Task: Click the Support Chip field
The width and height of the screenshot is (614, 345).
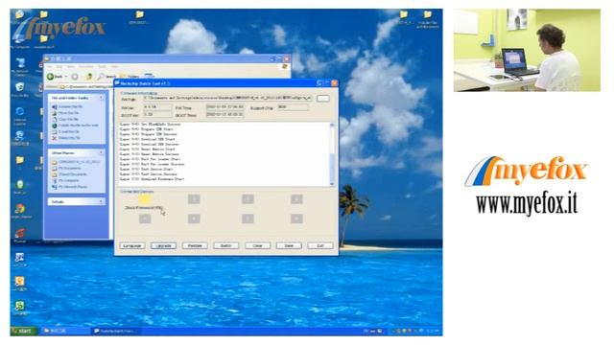Action: pyautogui.click(x=292, y=106)
